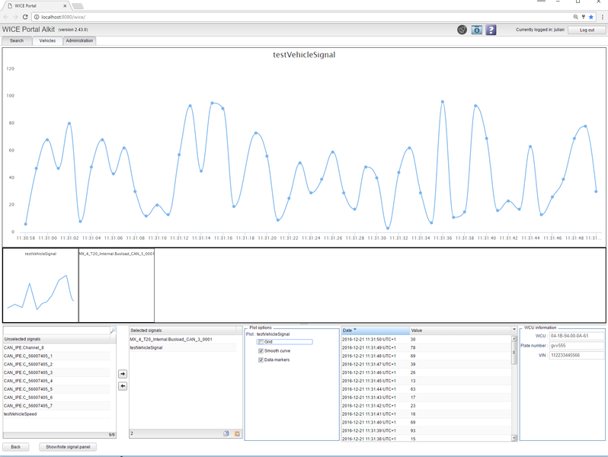This screenshot has height=457, width=608.
Task: Bookmark this page with the star icon
Action: coord(591,16)
